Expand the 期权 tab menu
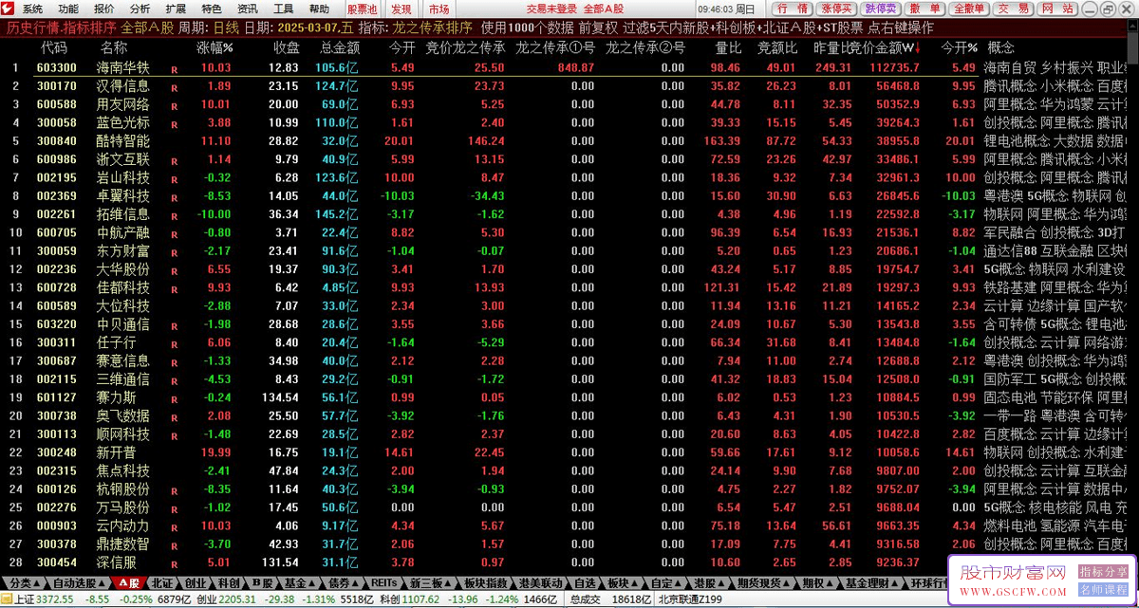The height and width of the screenshot is (608, 1139). 817,582
